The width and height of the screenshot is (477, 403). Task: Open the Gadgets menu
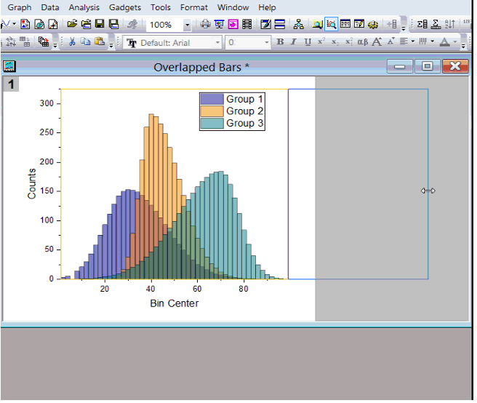[x=125, y=7]
